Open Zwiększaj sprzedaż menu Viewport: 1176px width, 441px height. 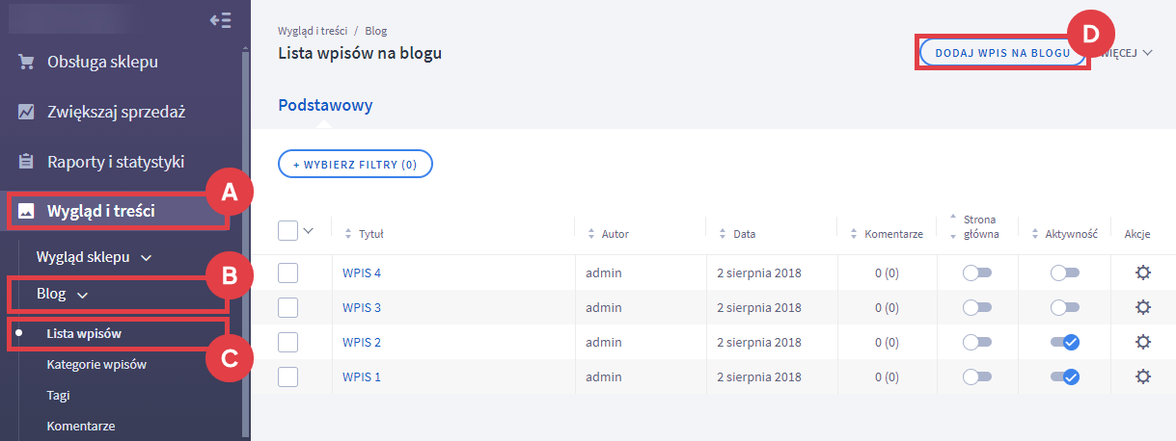[x=116, y=112]
